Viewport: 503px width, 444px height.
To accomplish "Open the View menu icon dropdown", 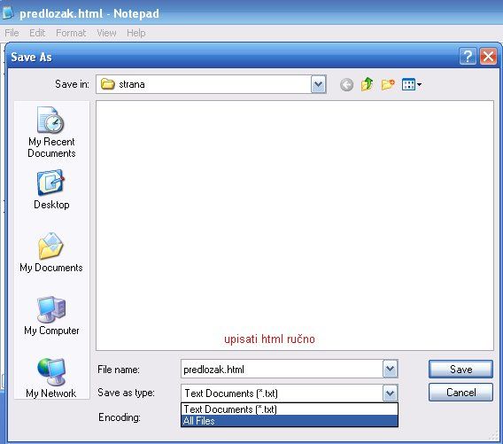I will coord(412,85).
